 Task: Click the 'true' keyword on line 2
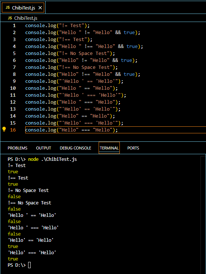pyautogui.click(x=129, y=33)
